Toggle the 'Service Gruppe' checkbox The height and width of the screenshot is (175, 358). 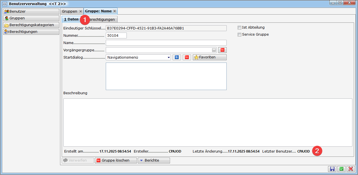coord(239,34)
